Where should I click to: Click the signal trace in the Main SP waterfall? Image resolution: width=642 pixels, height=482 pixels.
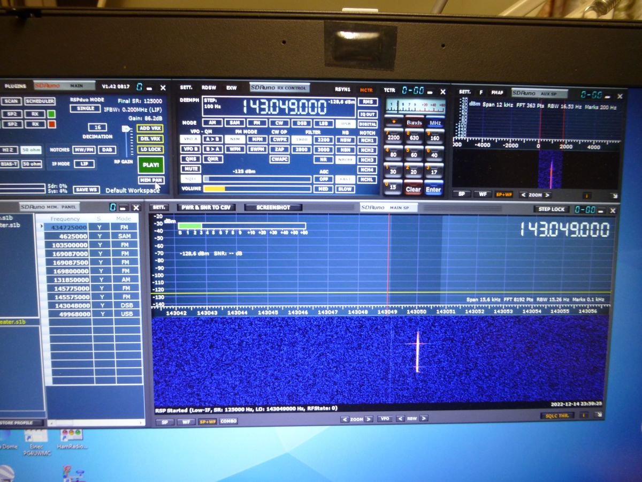(418, 351)
